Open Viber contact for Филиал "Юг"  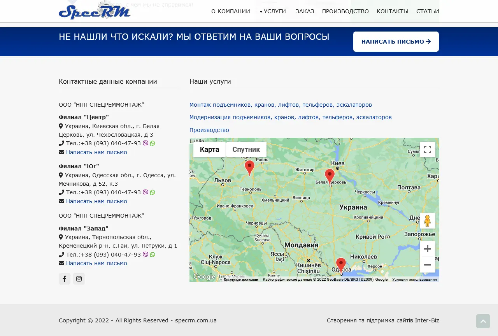(x=145, y=192)
